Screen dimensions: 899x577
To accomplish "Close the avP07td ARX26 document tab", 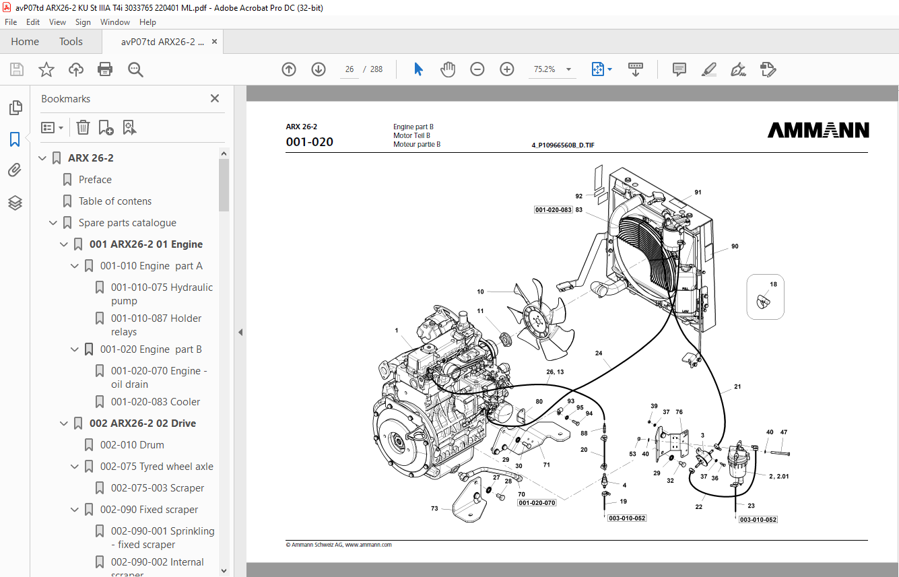I will (x=215, y=42).
